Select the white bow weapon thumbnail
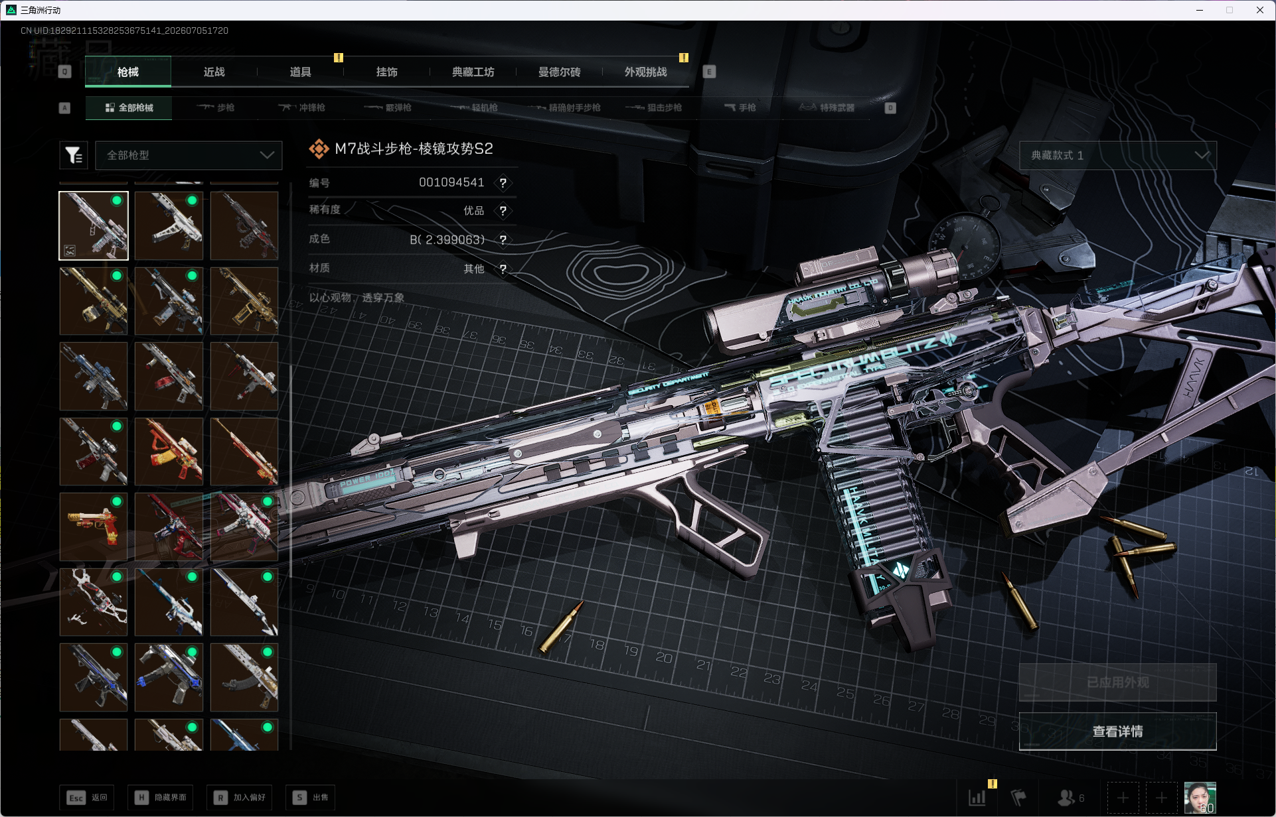 pos(94,602)
